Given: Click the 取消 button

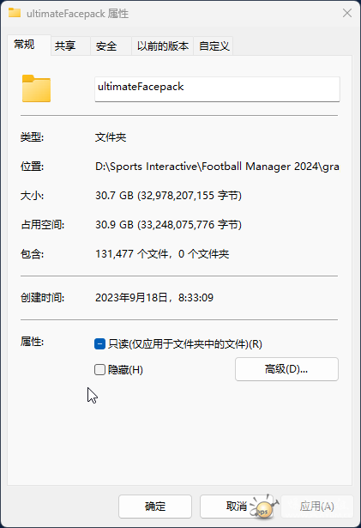Looking at the screenshot, I should pyautogui.click(x=237, y=507).
